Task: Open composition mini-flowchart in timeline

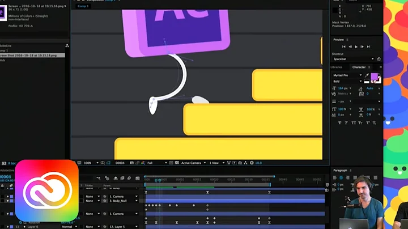Action: click(x=99, y=178)
